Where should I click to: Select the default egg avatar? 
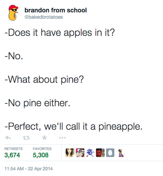point(110,153)
